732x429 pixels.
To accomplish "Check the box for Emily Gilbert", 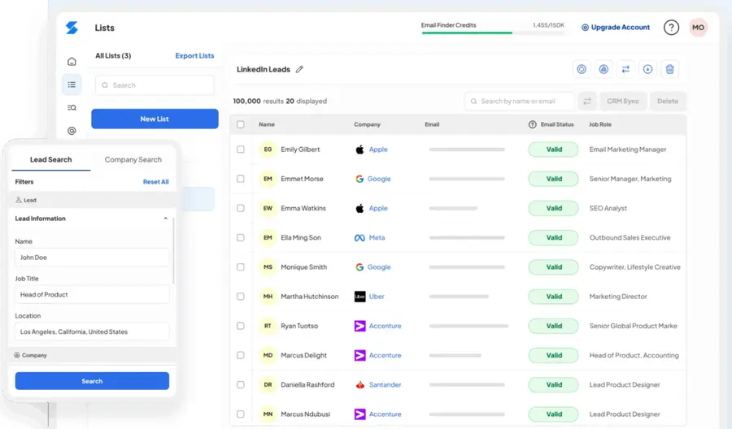I will 241,149.
